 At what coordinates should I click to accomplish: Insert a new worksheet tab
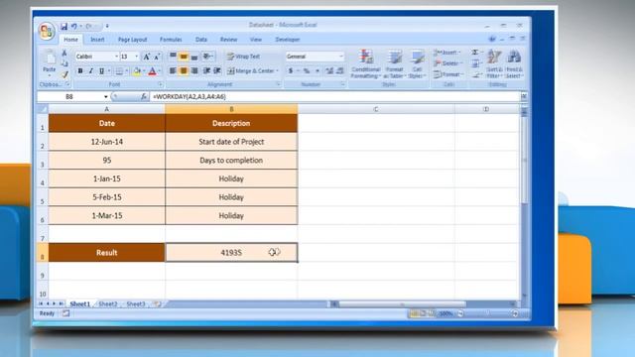[157, 303]
